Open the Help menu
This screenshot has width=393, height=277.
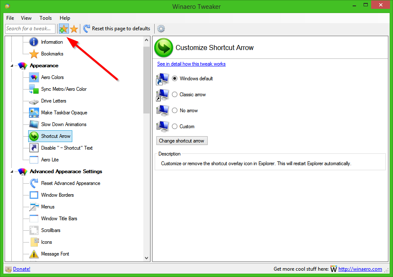(65, 18)
